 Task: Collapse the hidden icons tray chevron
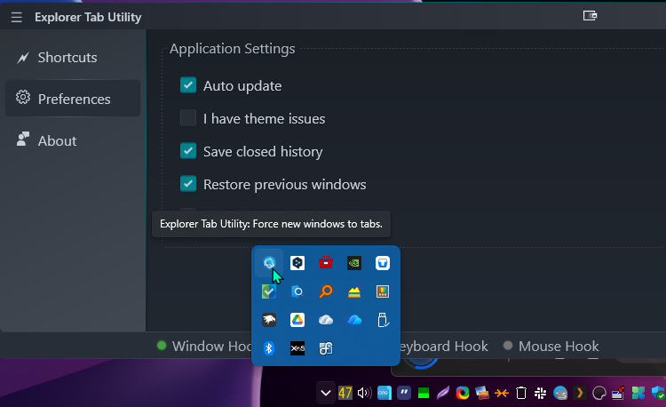326,393
